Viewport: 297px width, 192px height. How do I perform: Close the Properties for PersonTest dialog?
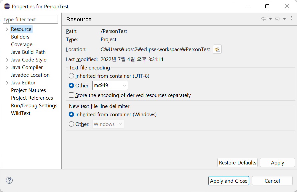coord(287,6)
